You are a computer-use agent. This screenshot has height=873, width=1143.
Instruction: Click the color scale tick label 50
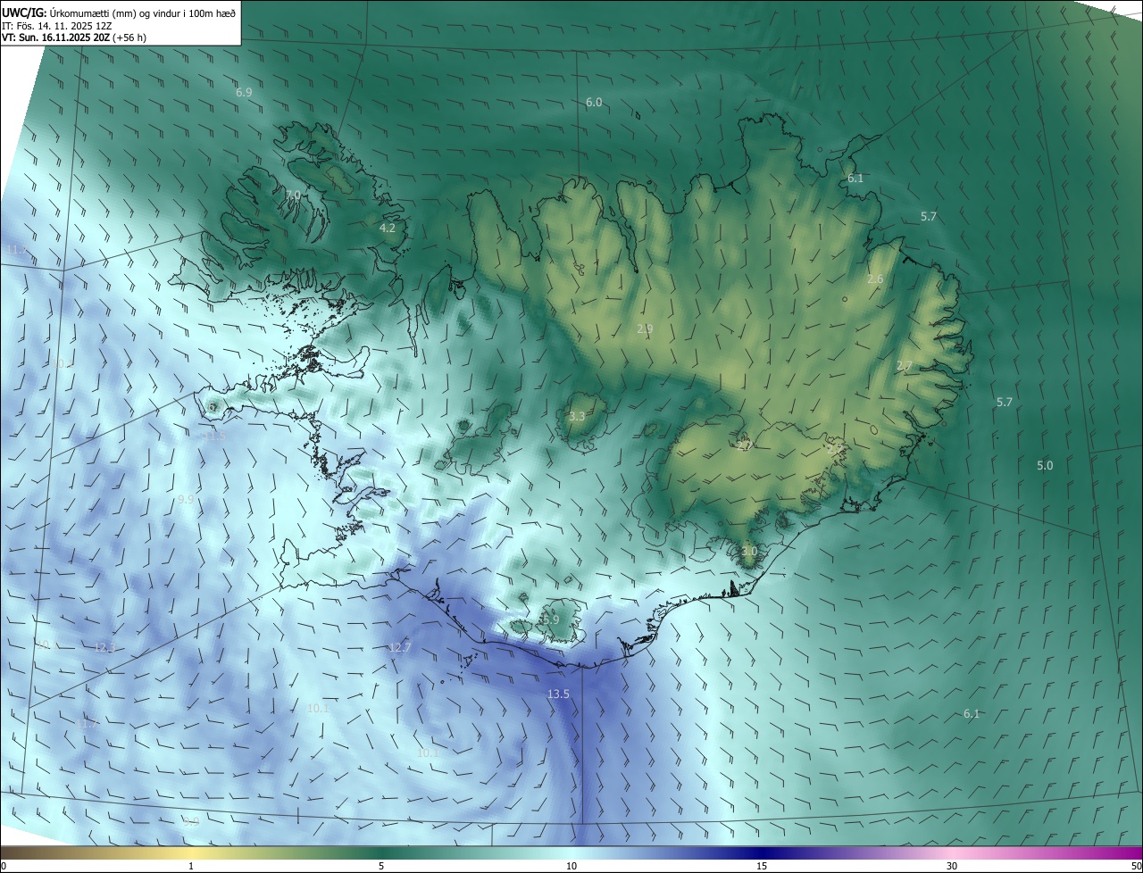[1136, 866]
